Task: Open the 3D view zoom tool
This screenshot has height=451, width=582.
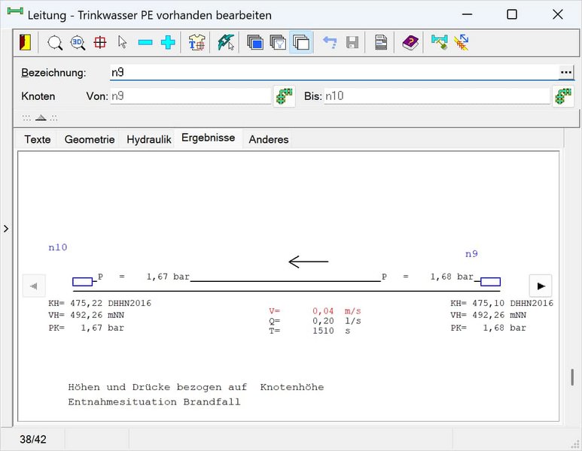Action: click(x=78, y=43)
